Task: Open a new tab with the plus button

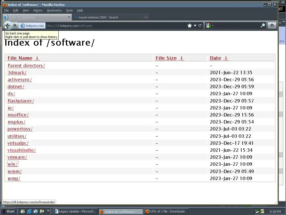Action: pyautogui.click(x=146, y=17)
